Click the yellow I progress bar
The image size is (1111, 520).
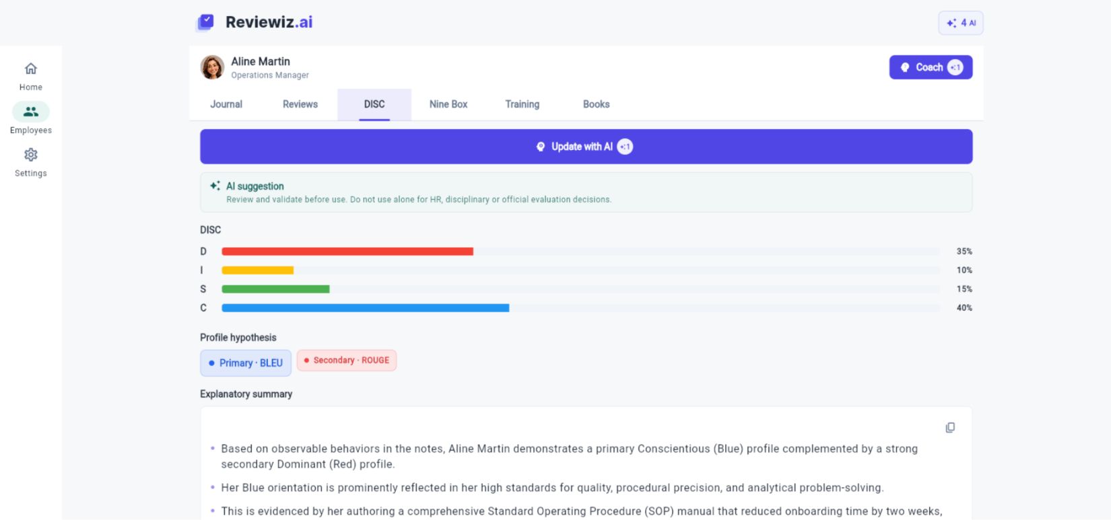coord(258,270)
